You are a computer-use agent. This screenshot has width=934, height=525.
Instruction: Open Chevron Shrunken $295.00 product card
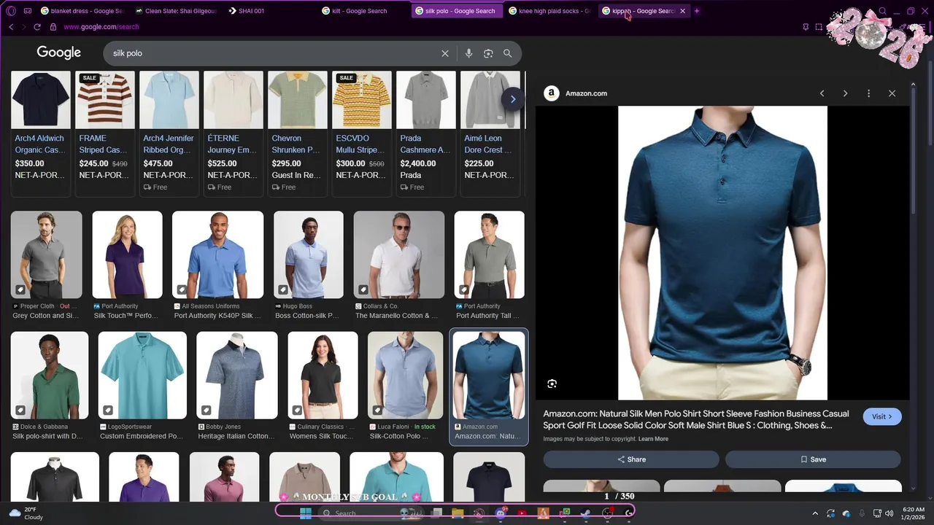[x=298, y=133]
